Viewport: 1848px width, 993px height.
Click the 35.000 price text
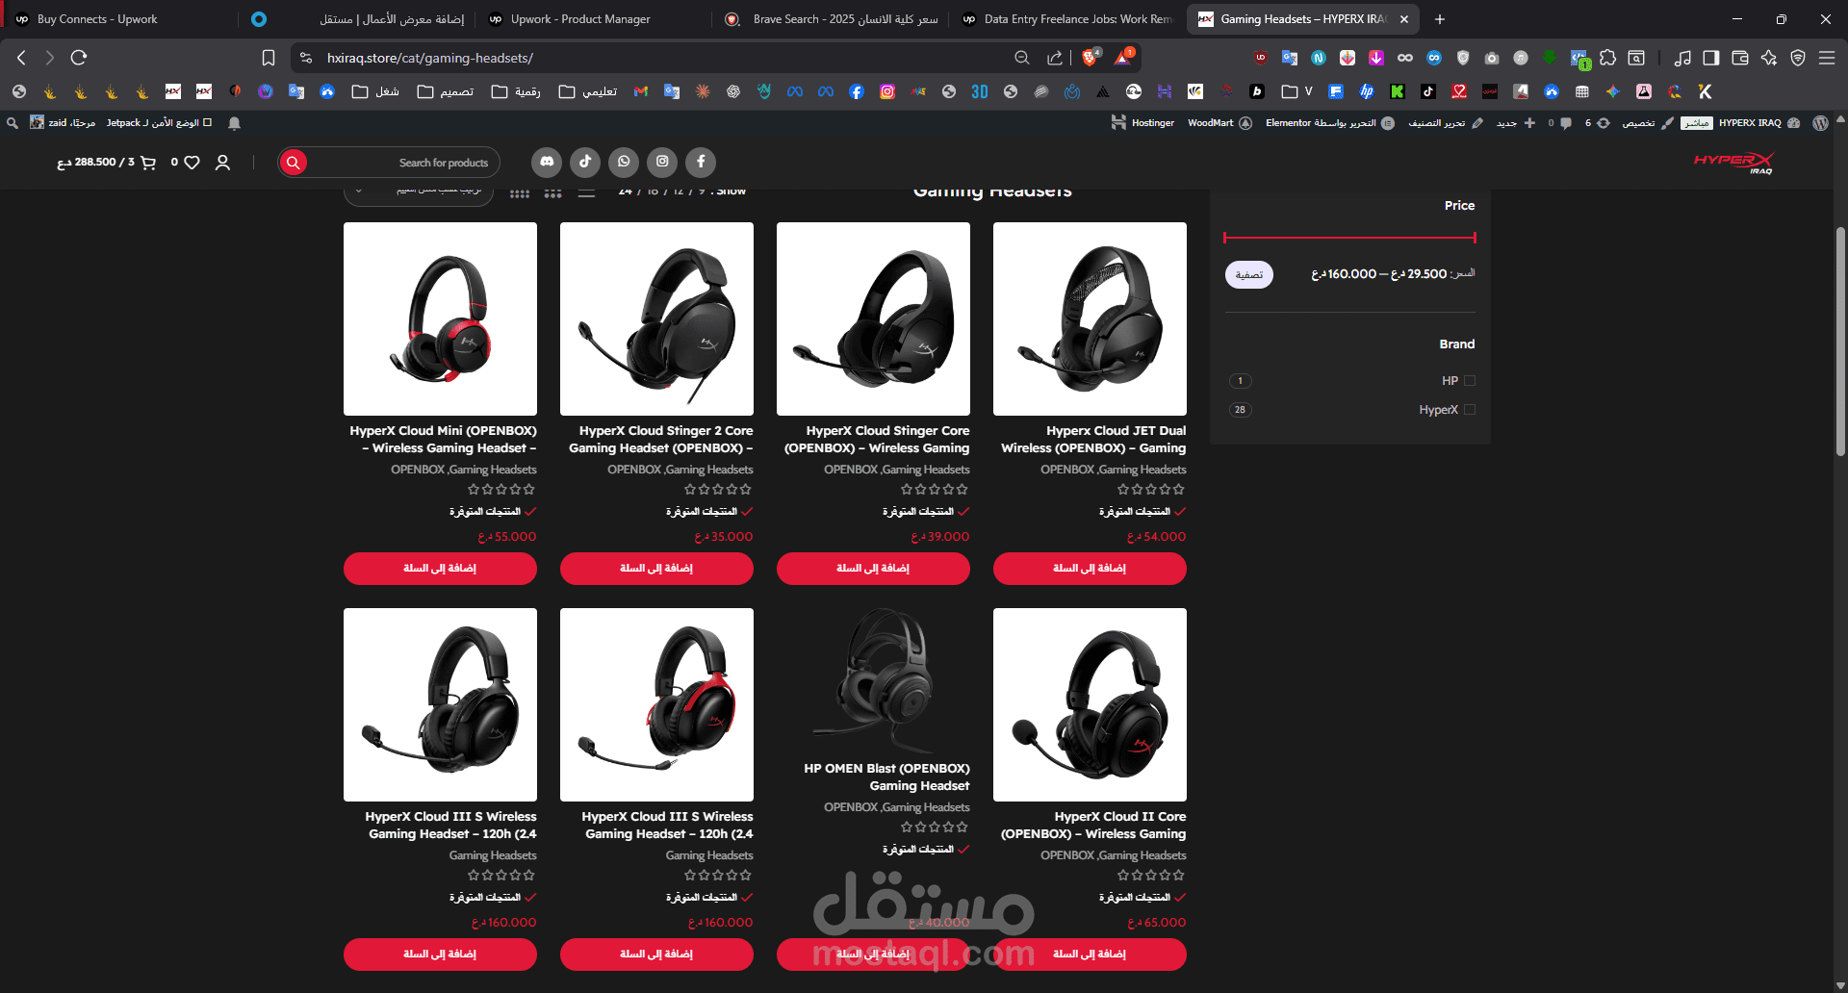click(724, 537)
